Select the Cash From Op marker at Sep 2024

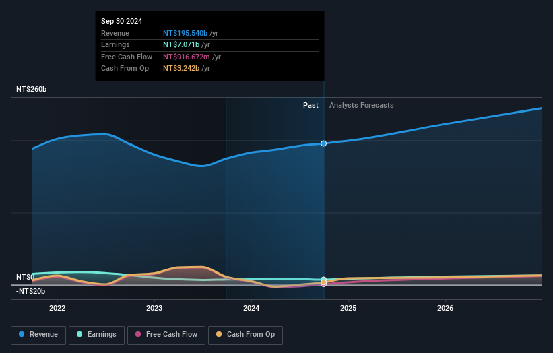[324, 282]
